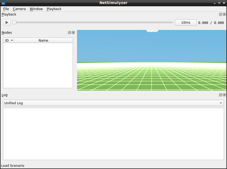This screenshot has width=227, height=169.
Task: Open the File menu
Action: point(6,9)
